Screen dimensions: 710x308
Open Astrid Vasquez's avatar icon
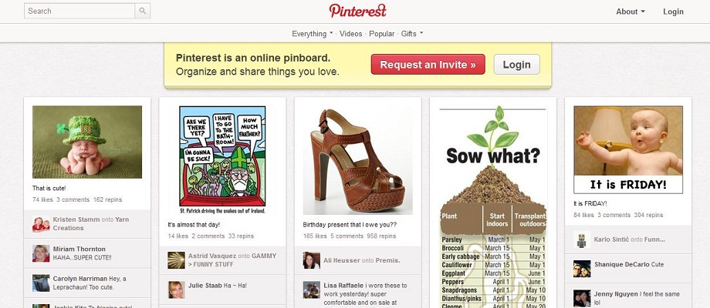tap(176, 260)
